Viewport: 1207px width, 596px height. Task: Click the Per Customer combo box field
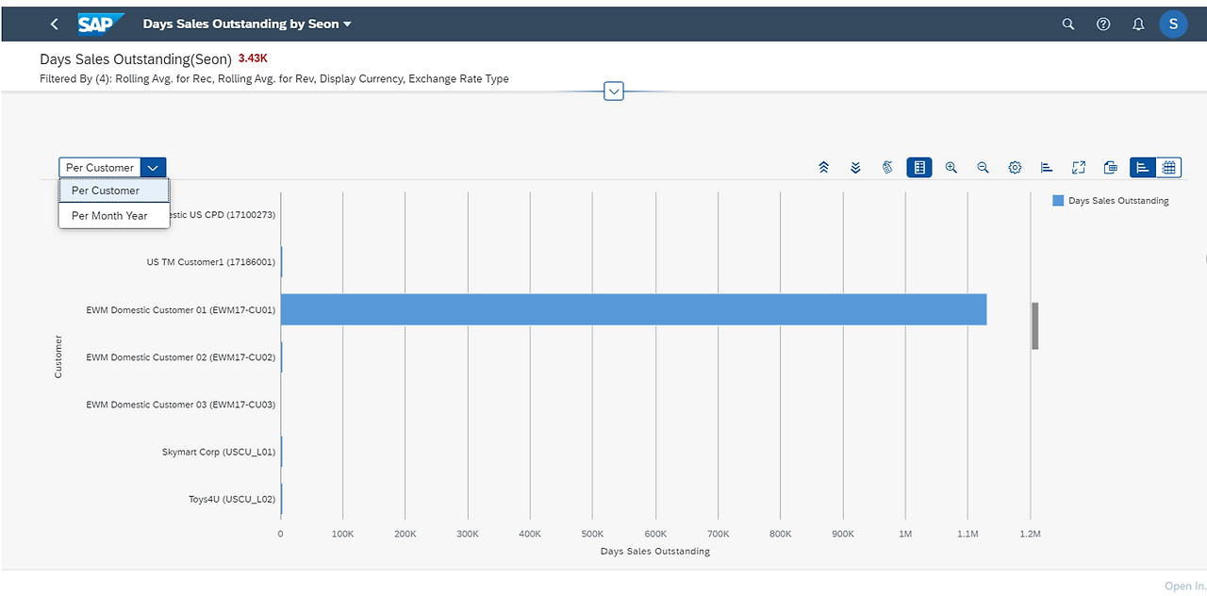[100, 168]
